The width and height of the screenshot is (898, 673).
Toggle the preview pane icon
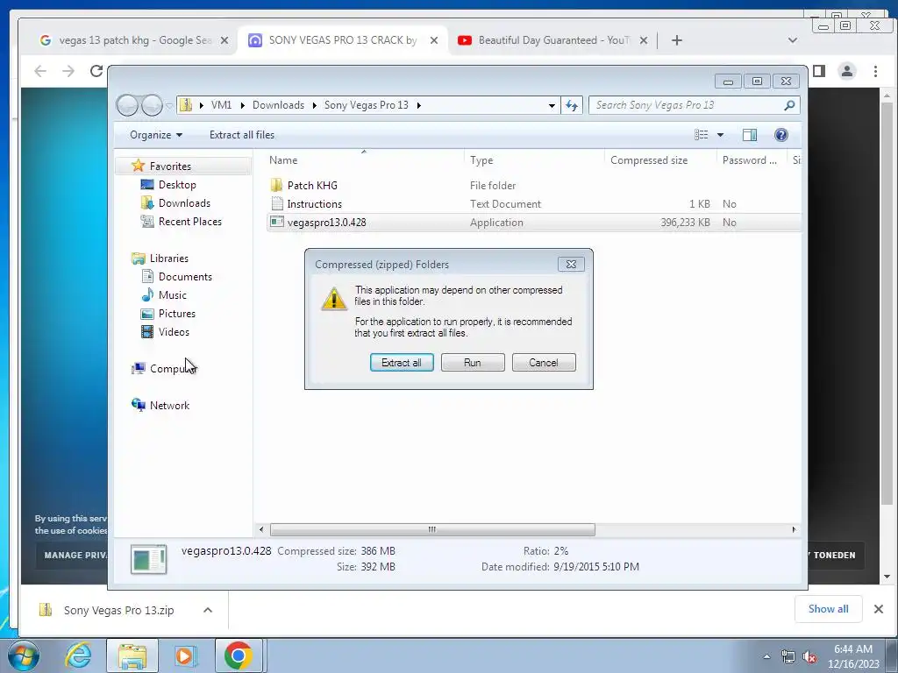point(749,135)
